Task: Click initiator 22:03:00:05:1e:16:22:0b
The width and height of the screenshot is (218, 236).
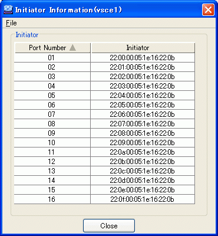Action: [143, 86]
